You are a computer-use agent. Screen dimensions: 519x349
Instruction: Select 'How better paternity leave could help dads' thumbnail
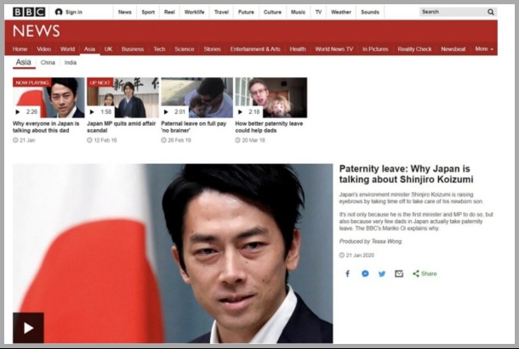pyautogui.click(x=271, y=98)
